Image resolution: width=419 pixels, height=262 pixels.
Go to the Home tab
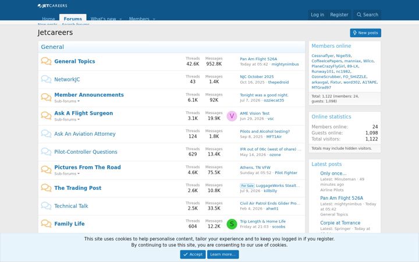(x=48, y=19)
